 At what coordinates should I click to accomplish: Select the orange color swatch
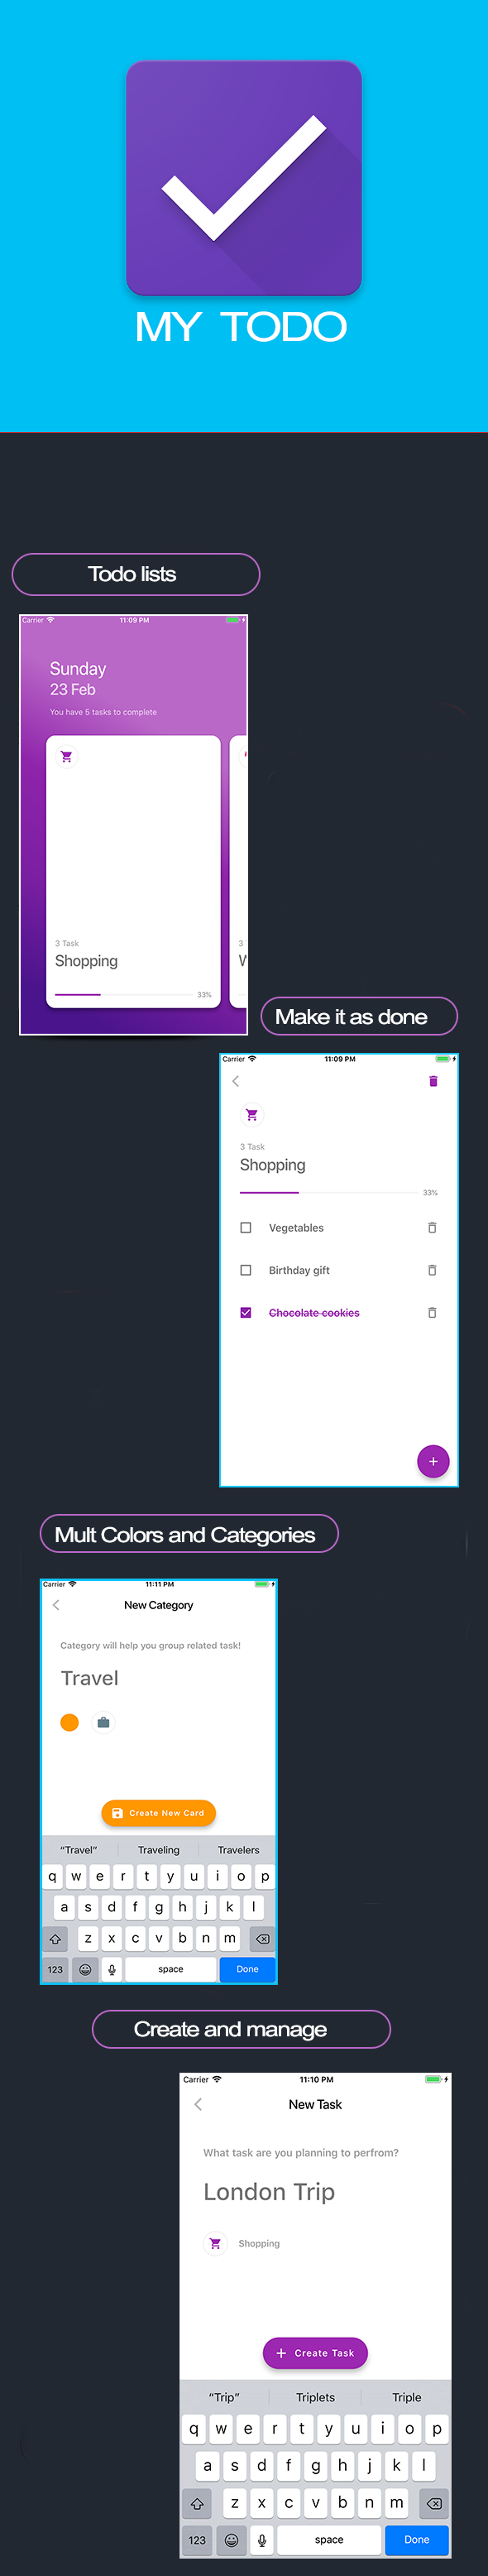pyautogui.click(x=69, y=1722)
